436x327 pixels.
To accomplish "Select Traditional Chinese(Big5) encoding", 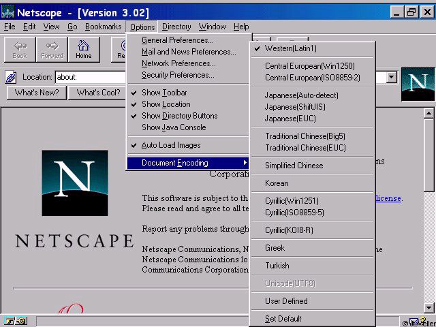I will pyautogui.click(x=312, y=136).
